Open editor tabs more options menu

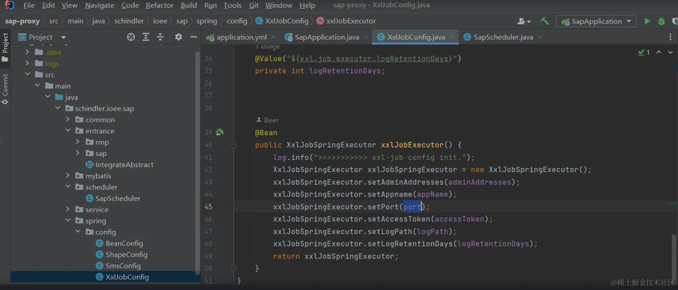coord(670,37)
